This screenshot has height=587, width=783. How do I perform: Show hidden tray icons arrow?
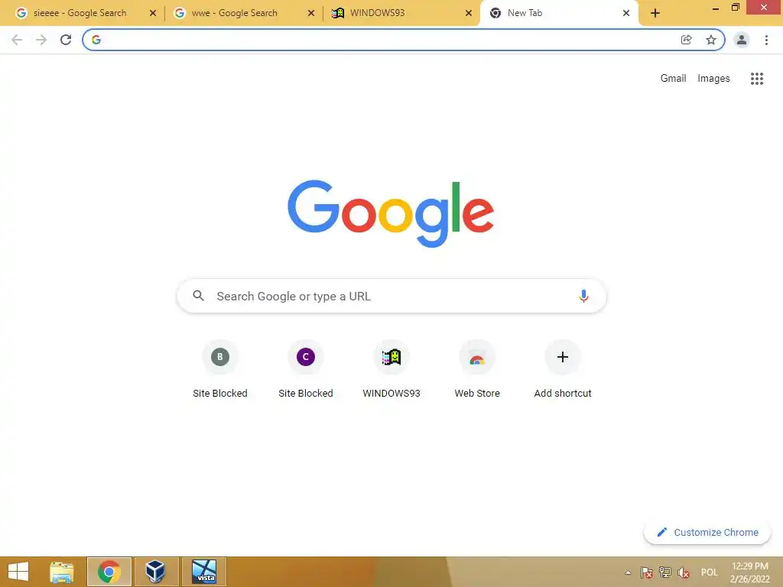click(628, 572)
